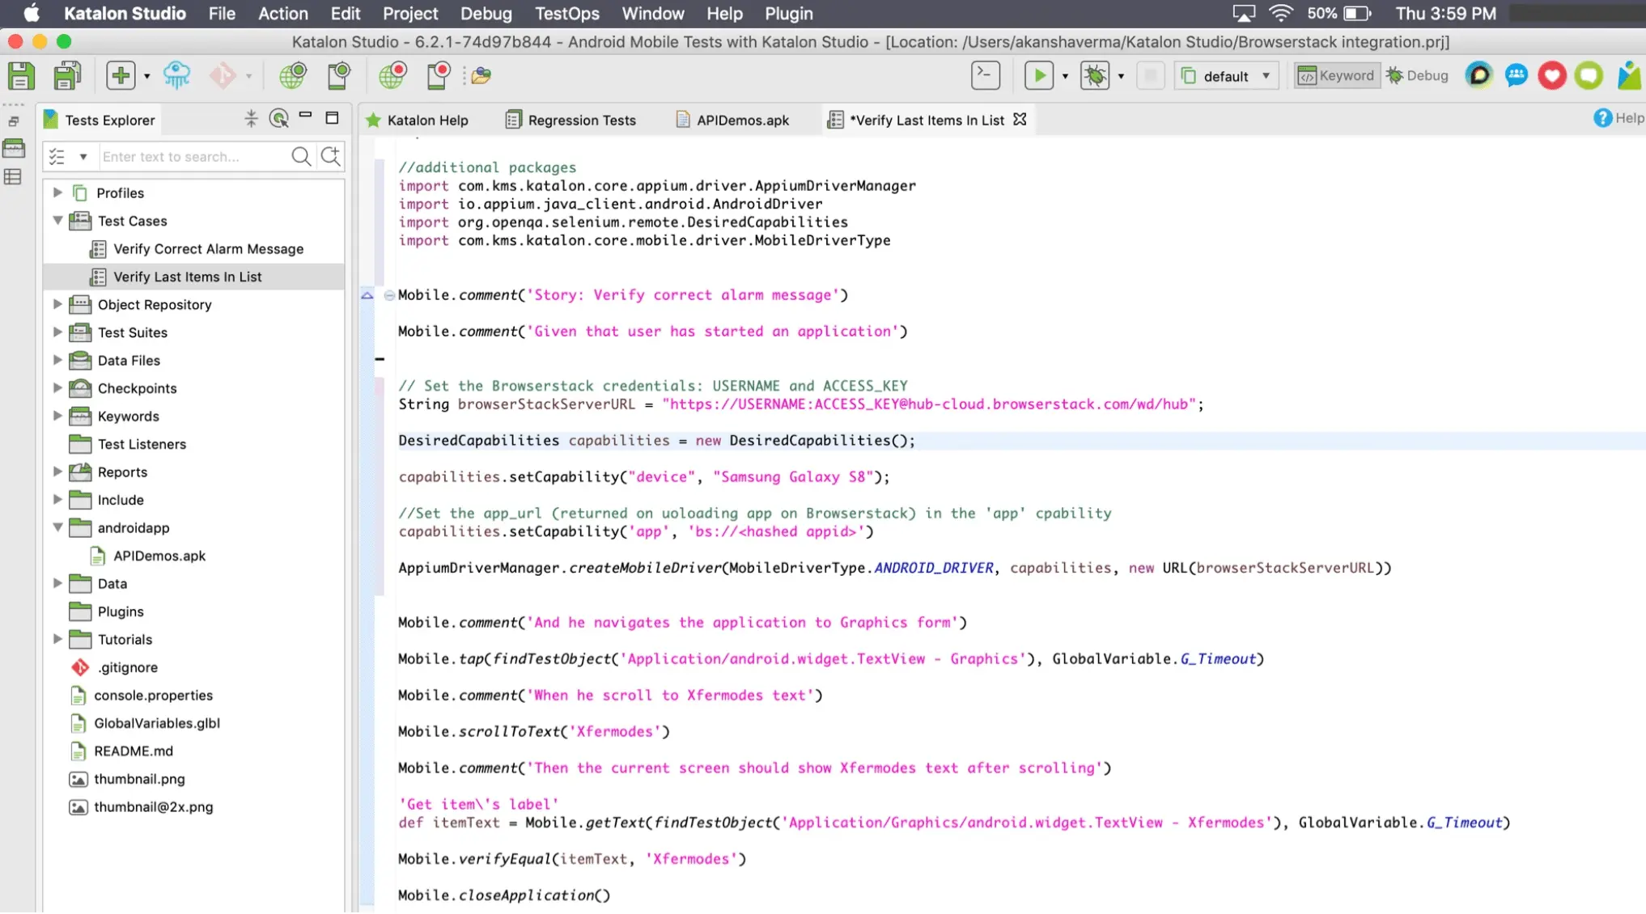The width and height of the screenshot is (1646, 914).
Task: Click the Katalon TestOps cloud icon
Action: 176,76
